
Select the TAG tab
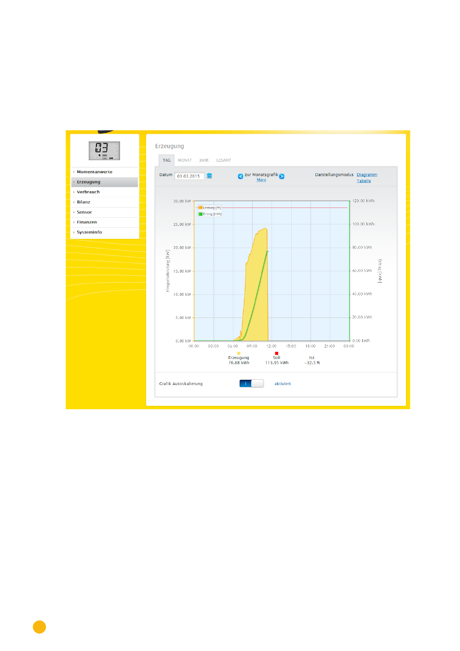click(166, 160)
